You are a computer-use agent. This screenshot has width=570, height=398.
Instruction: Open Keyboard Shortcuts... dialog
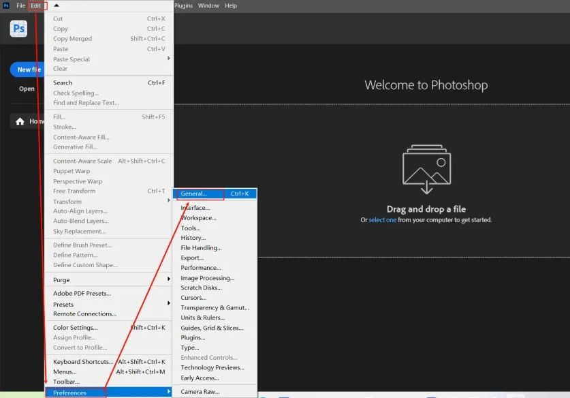pos(83,362)
